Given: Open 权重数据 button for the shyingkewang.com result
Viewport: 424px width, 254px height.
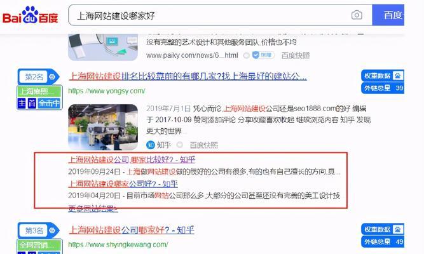Looking at the screenshot, I should coord(382,229).
